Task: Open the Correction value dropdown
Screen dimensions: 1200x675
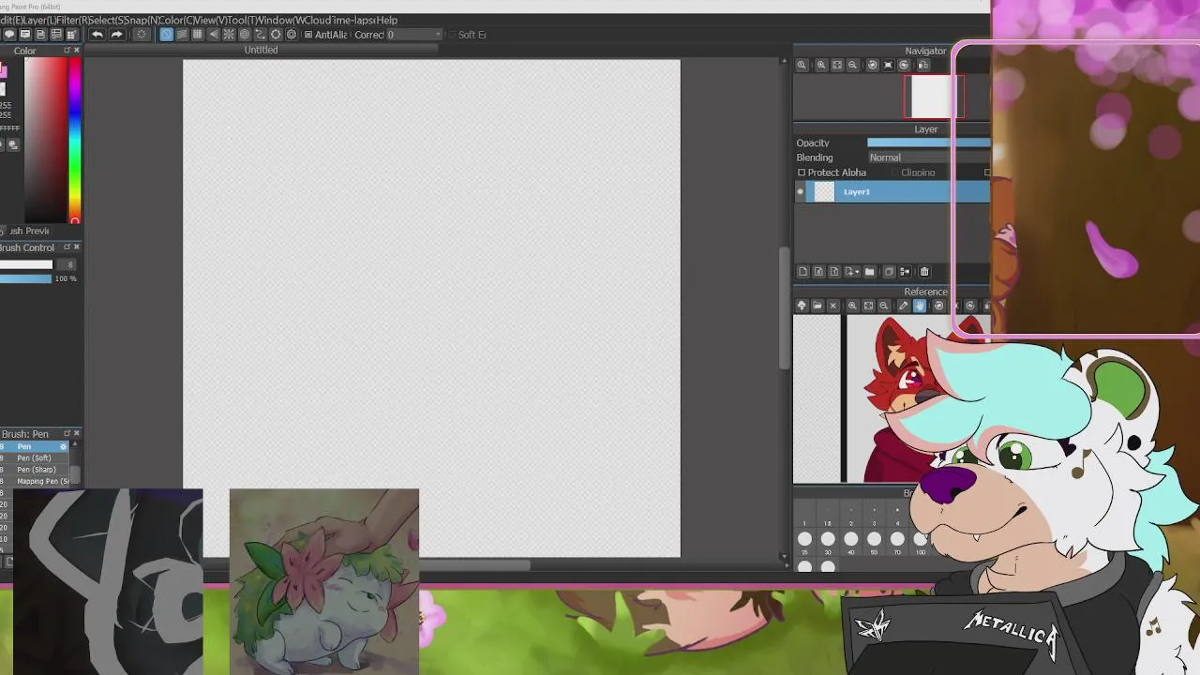Action: click(x=437, y=35)
